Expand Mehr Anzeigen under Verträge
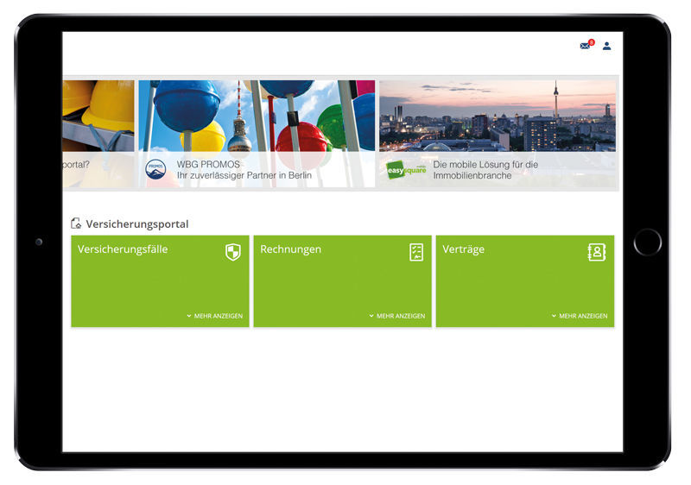691x485 pixels. tap(580, 316)
